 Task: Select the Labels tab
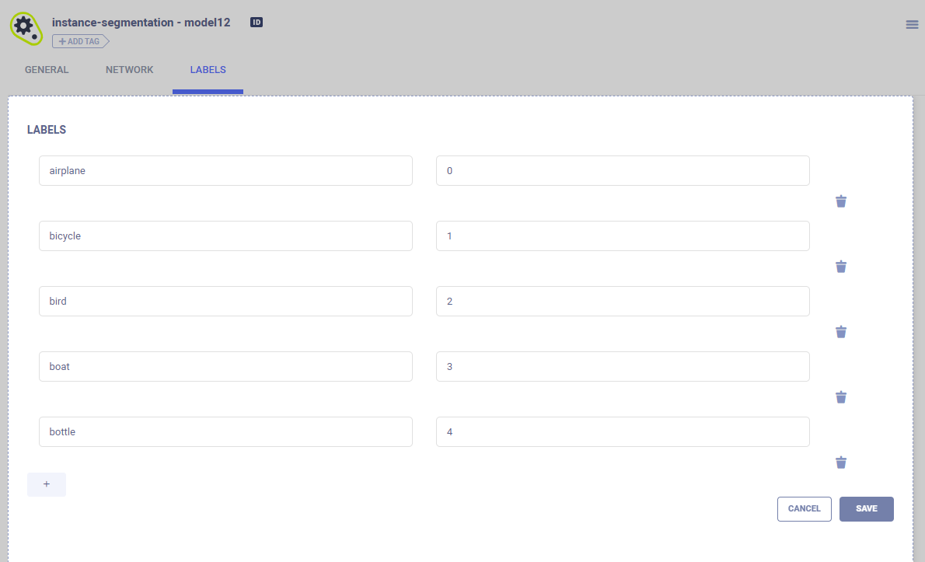208,70
